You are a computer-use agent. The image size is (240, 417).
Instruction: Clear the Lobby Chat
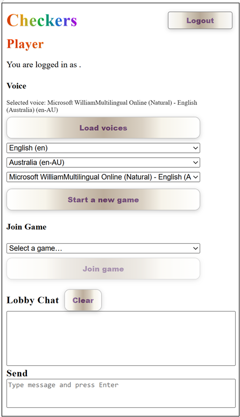(x=83, y=300)
